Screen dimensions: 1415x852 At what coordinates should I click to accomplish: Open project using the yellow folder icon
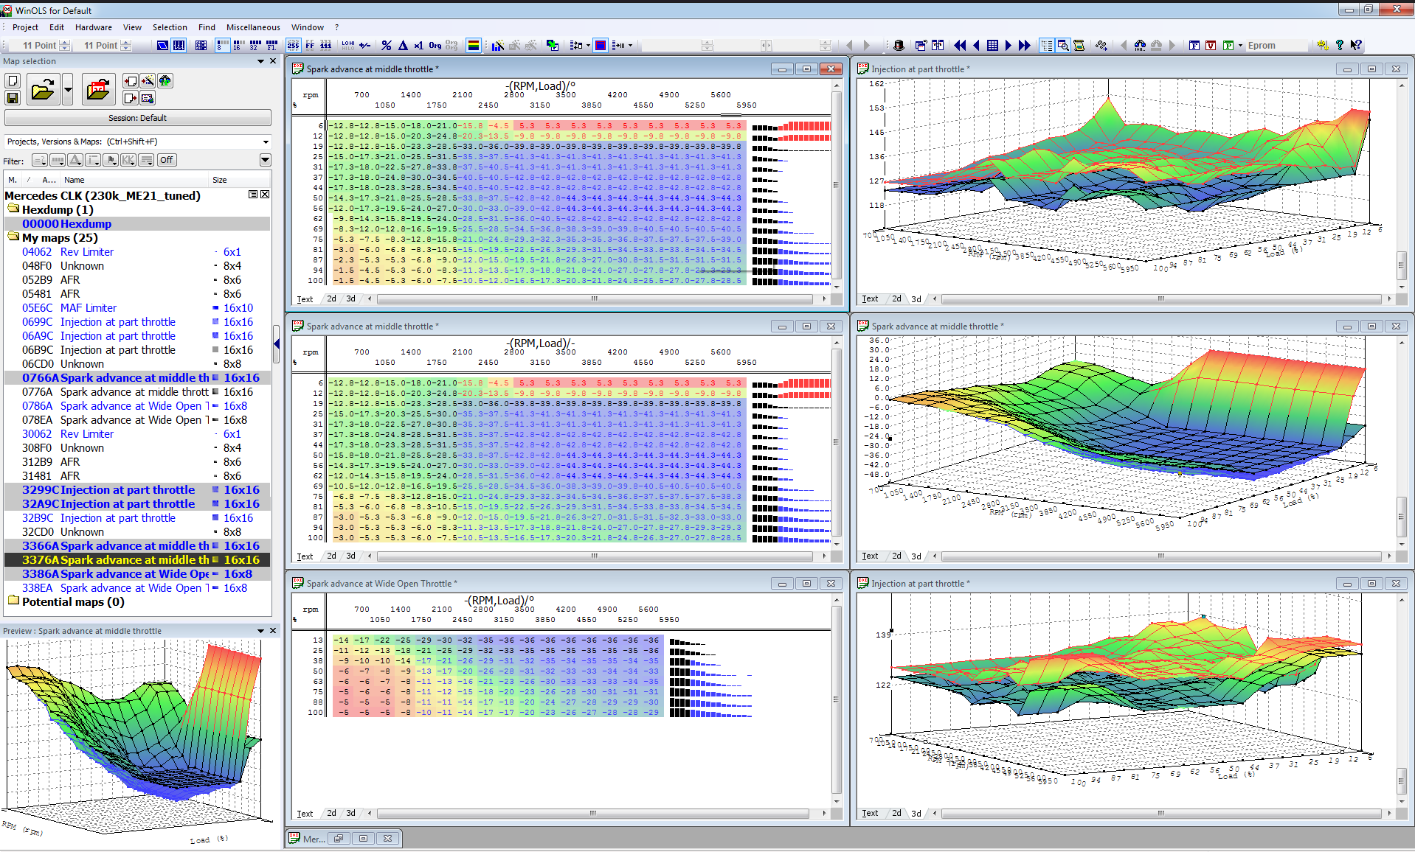(44, 90)
